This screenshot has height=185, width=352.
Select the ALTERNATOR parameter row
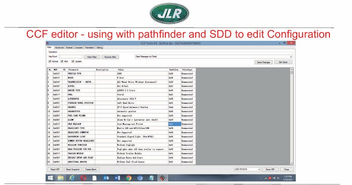(x=122, y=99)
